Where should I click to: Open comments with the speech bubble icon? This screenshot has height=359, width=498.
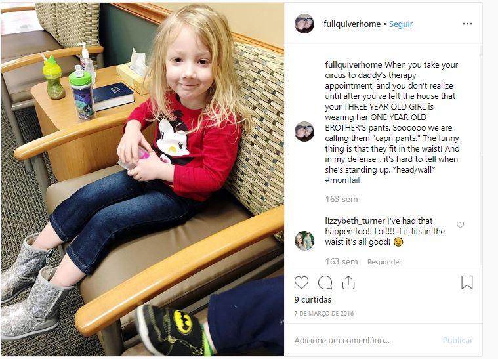pyautogui.click(x=325, y=282)
